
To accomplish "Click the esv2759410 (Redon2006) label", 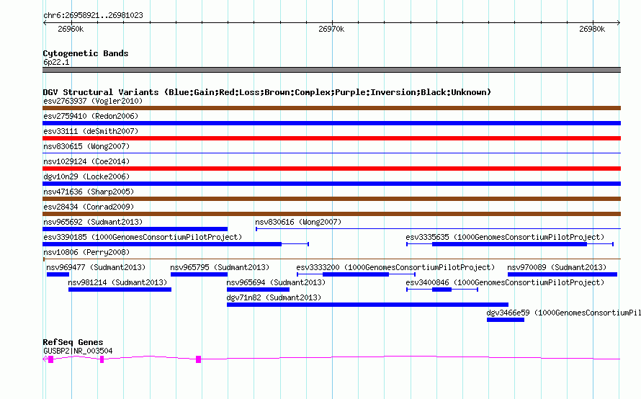I will coord(91,116).
